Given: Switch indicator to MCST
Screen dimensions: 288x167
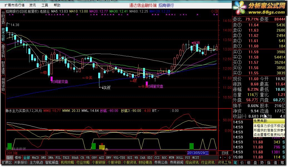Looking at the screenshot, I should (196, 158).
